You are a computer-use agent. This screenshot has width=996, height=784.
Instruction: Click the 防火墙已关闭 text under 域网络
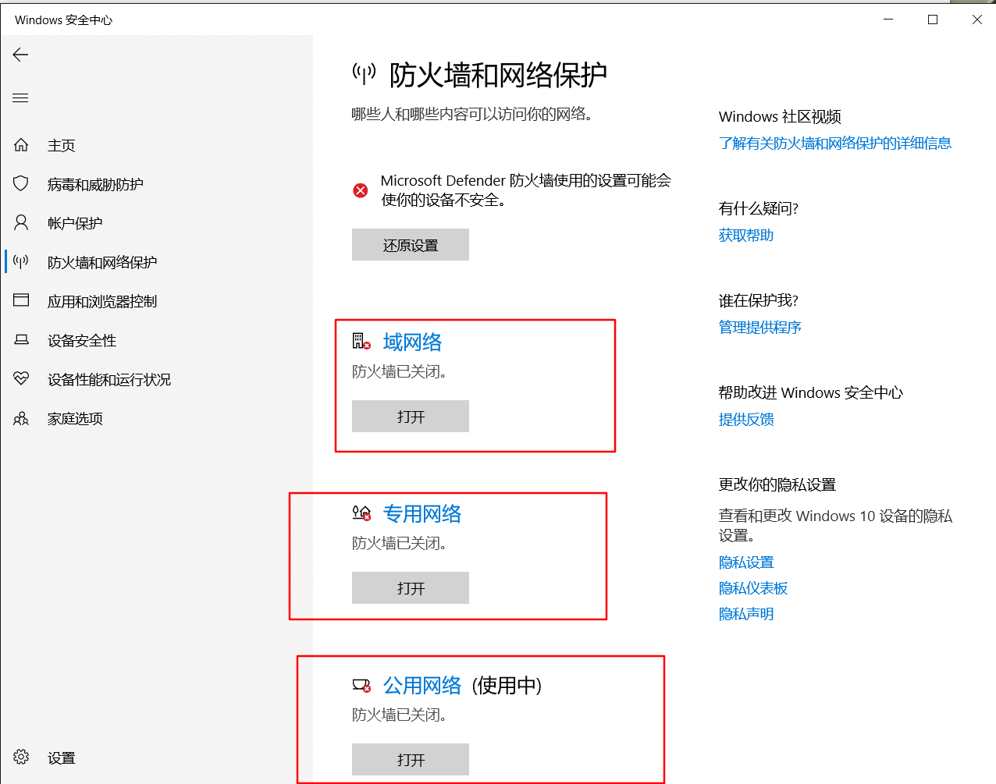[400, 371]
